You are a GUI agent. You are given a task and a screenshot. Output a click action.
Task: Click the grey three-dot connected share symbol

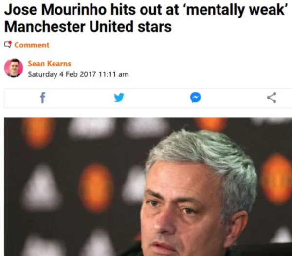(x=272, y=97)
